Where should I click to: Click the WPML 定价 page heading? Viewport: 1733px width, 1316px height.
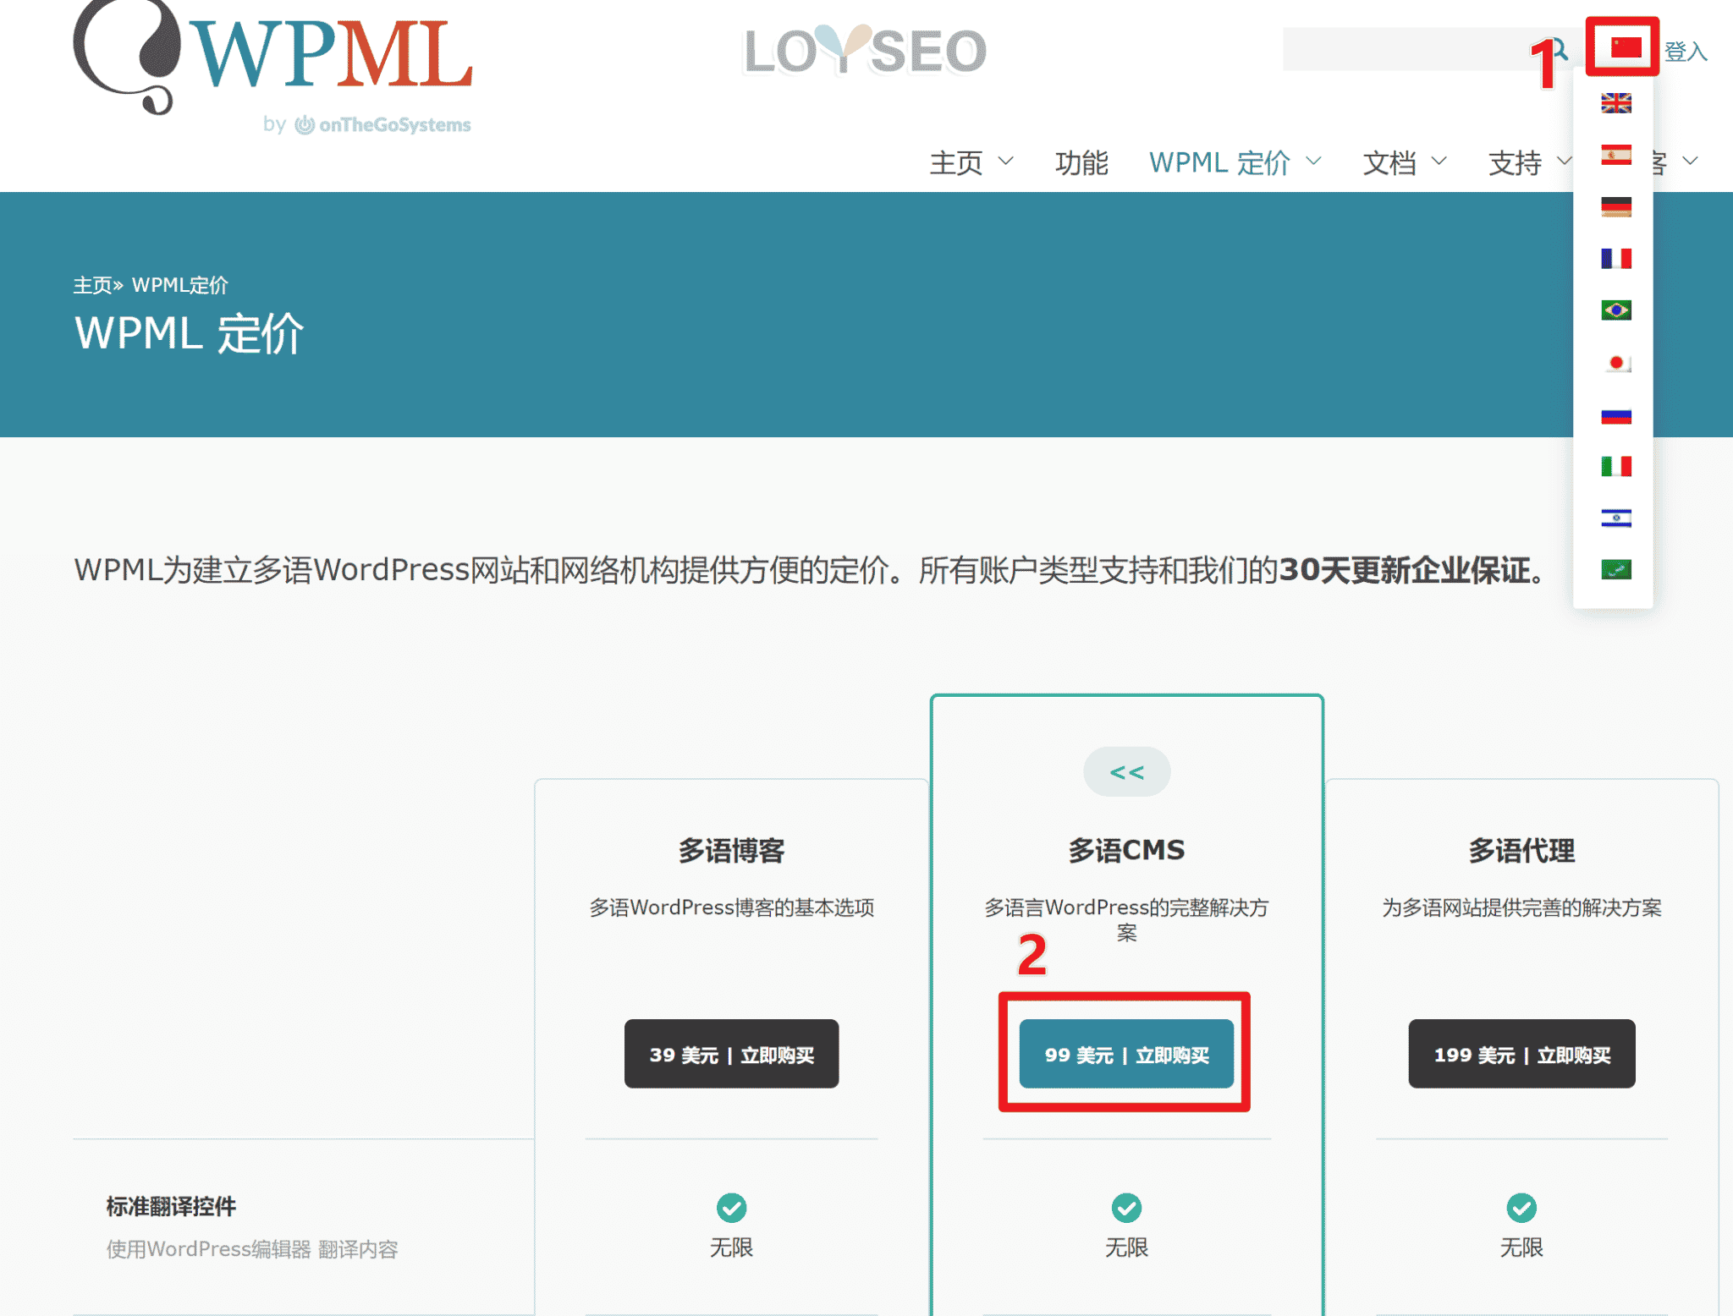(x=189, y=333)
